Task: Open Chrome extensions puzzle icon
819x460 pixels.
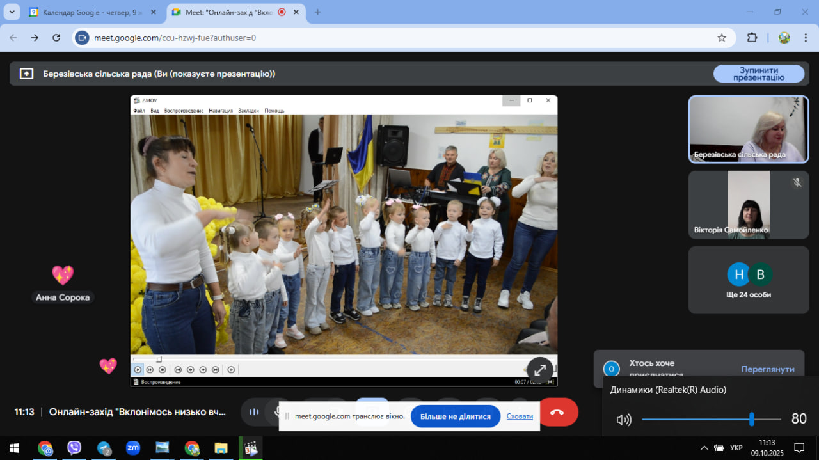Action: pos(752,38)
